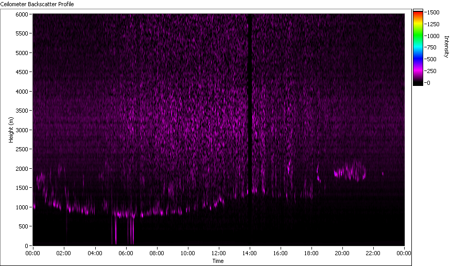The width and height of the screenshot is (451, 266).
Task: Click the 22:00 time tick label
Action: 373,253
